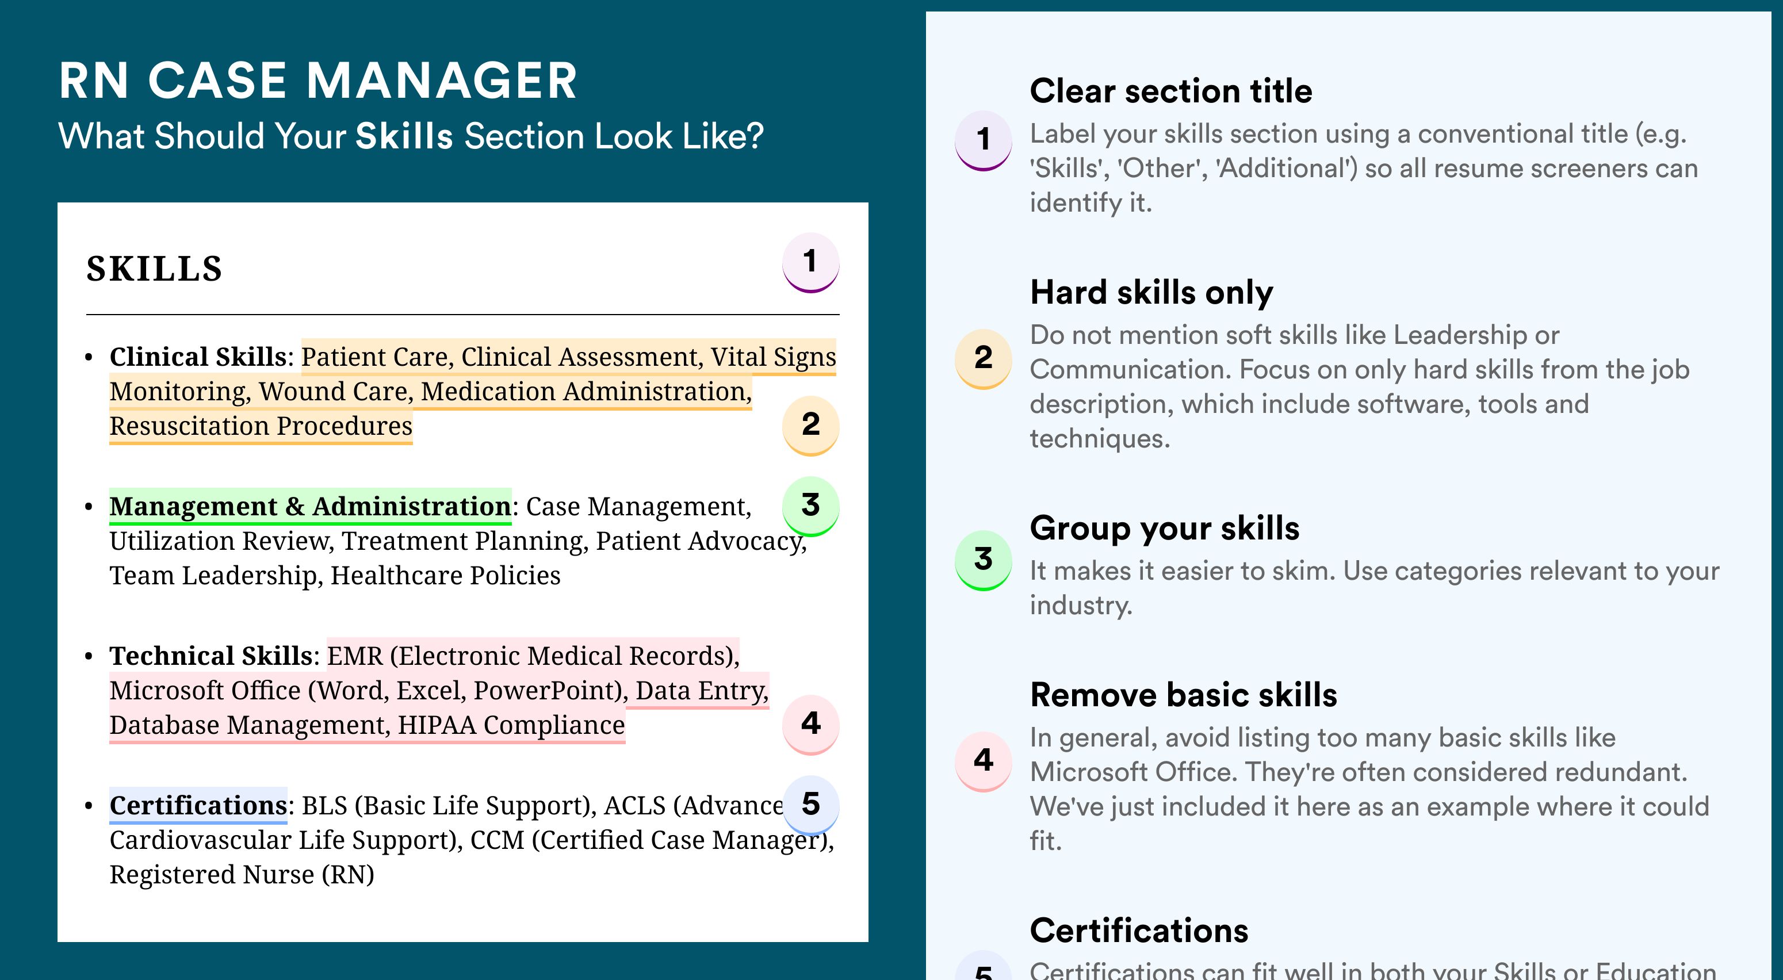Click the orange number 2 badge on resume

pyautogui.click(x=810, y=425)
